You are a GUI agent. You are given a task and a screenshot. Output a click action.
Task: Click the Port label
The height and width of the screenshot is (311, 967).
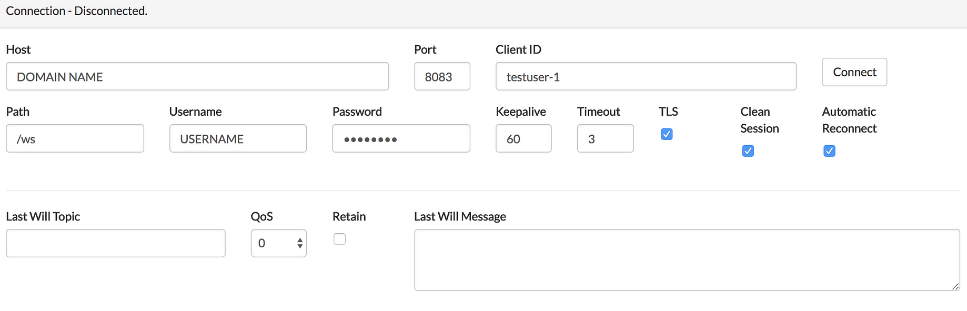(425, 49)
